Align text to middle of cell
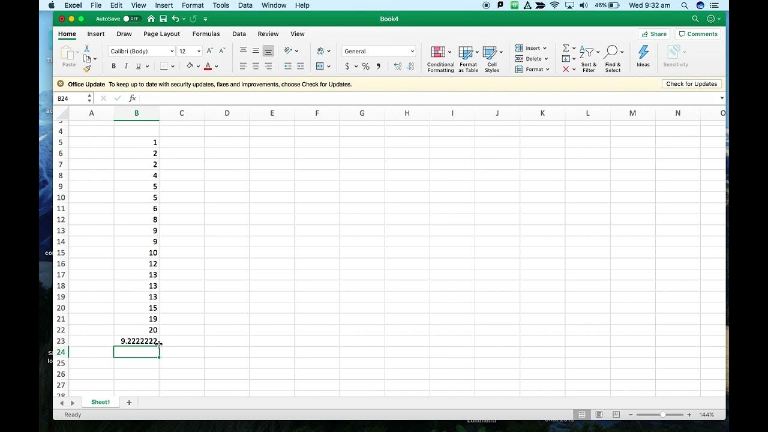 tap(256, 51)
